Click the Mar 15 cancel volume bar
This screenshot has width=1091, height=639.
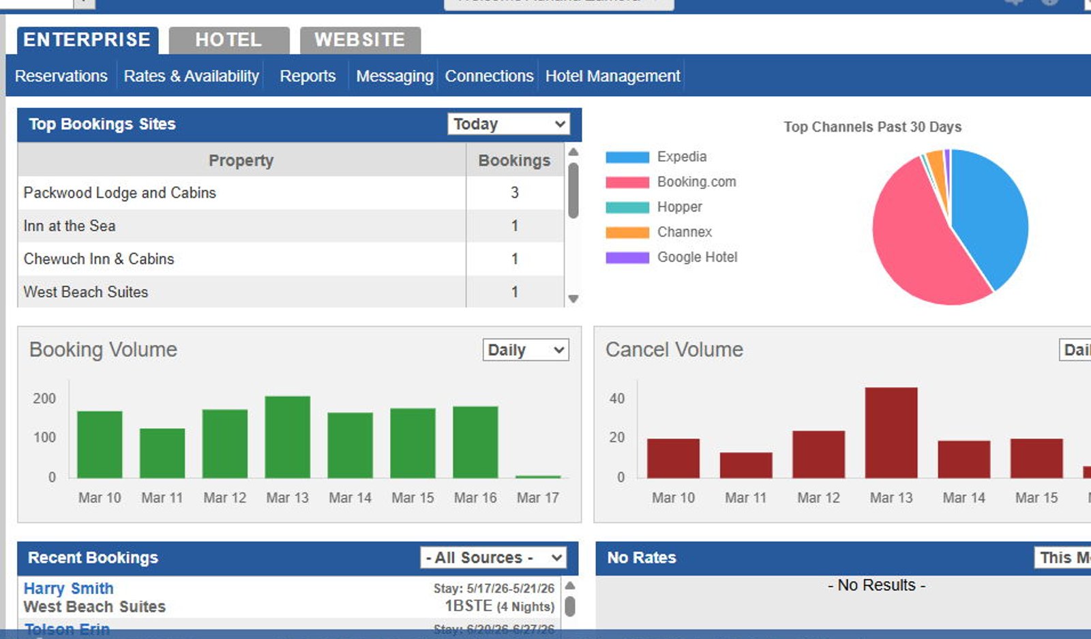[x=1036, y=458]
